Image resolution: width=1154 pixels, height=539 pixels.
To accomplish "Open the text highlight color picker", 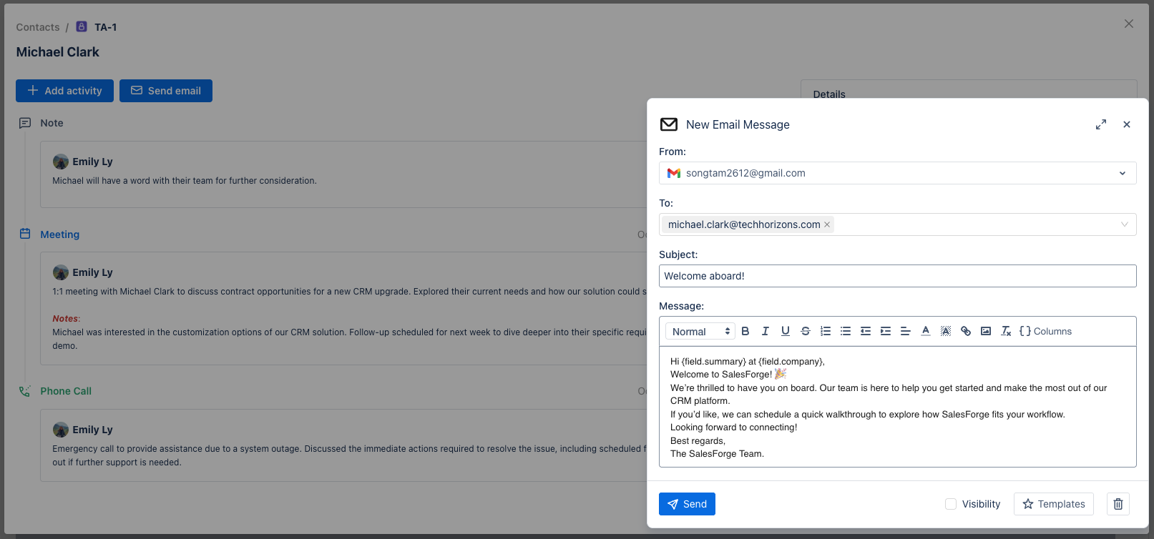I will (x=946, y=331).
